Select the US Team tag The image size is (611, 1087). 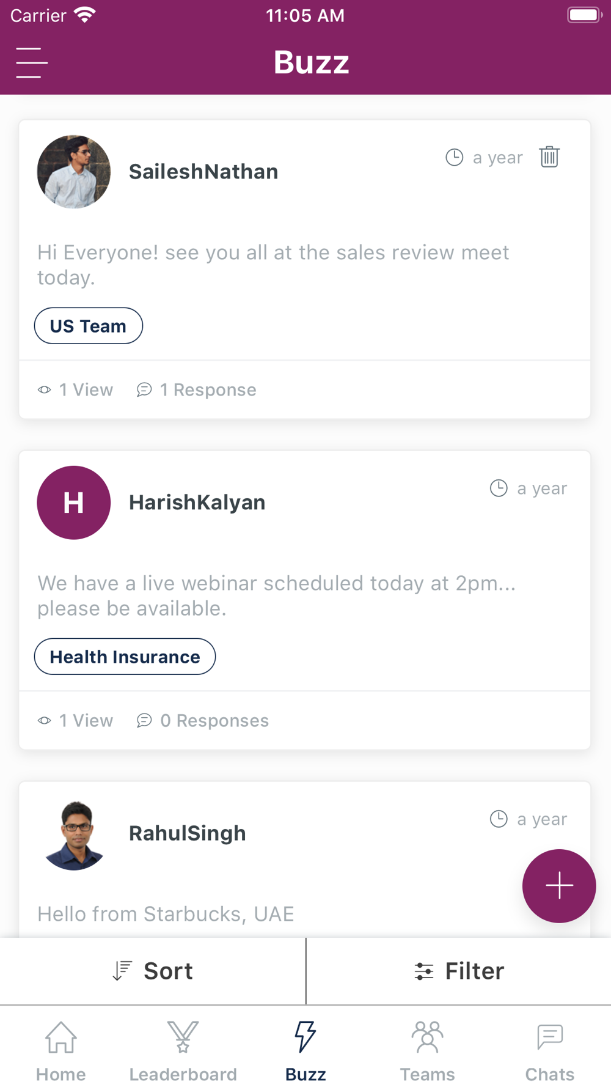(89, 326)
